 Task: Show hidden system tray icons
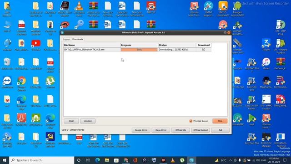click(x=231, y=160)
